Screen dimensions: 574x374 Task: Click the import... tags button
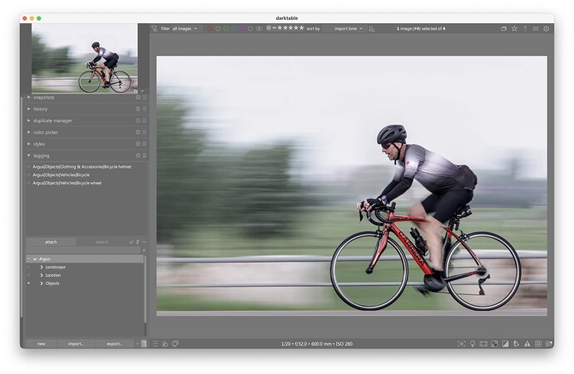[77, 343]
